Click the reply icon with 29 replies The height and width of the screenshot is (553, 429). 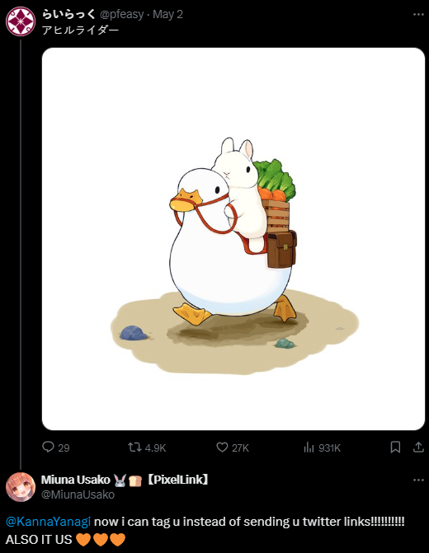click(x=48, y=447)
